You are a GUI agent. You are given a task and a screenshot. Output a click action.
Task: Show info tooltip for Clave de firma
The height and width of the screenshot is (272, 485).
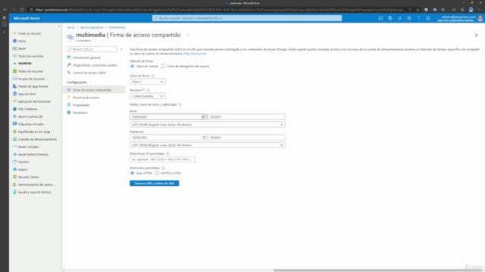153,76
